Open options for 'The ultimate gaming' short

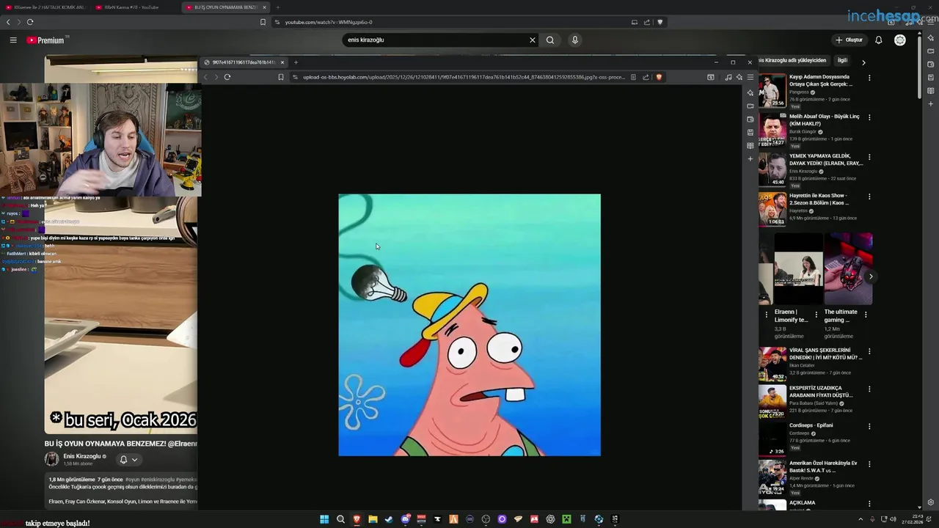click(x=866, y=315)
